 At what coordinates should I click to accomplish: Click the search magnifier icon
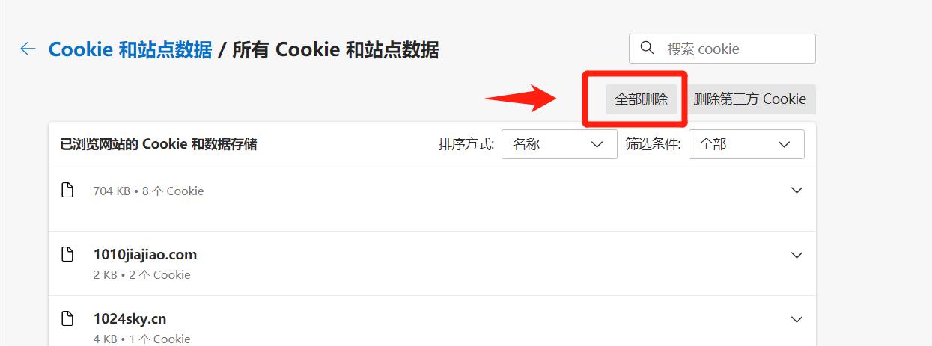click(648, 49)
